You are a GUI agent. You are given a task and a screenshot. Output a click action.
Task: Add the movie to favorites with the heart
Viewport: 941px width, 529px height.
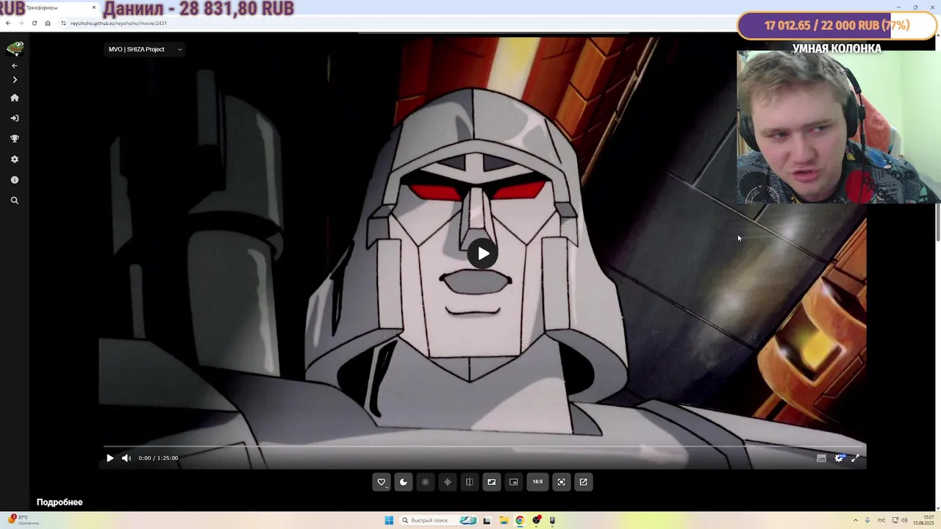tap(381, 482)
